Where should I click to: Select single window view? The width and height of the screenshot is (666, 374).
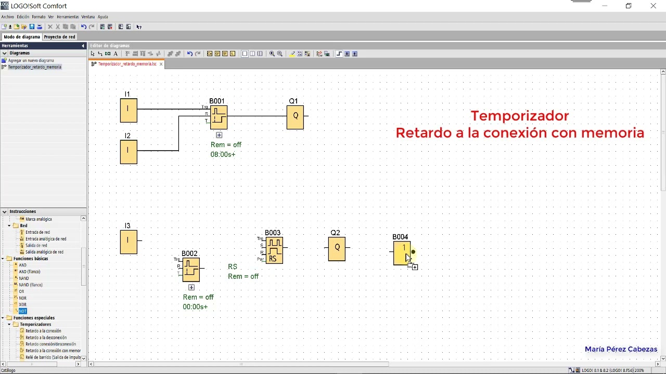tap(245, 54)
